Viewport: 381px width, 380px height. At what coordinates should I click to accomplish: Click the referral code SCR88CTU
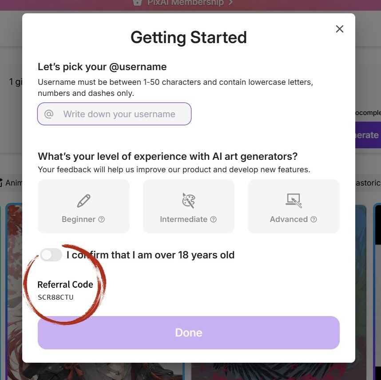point(56,297)
